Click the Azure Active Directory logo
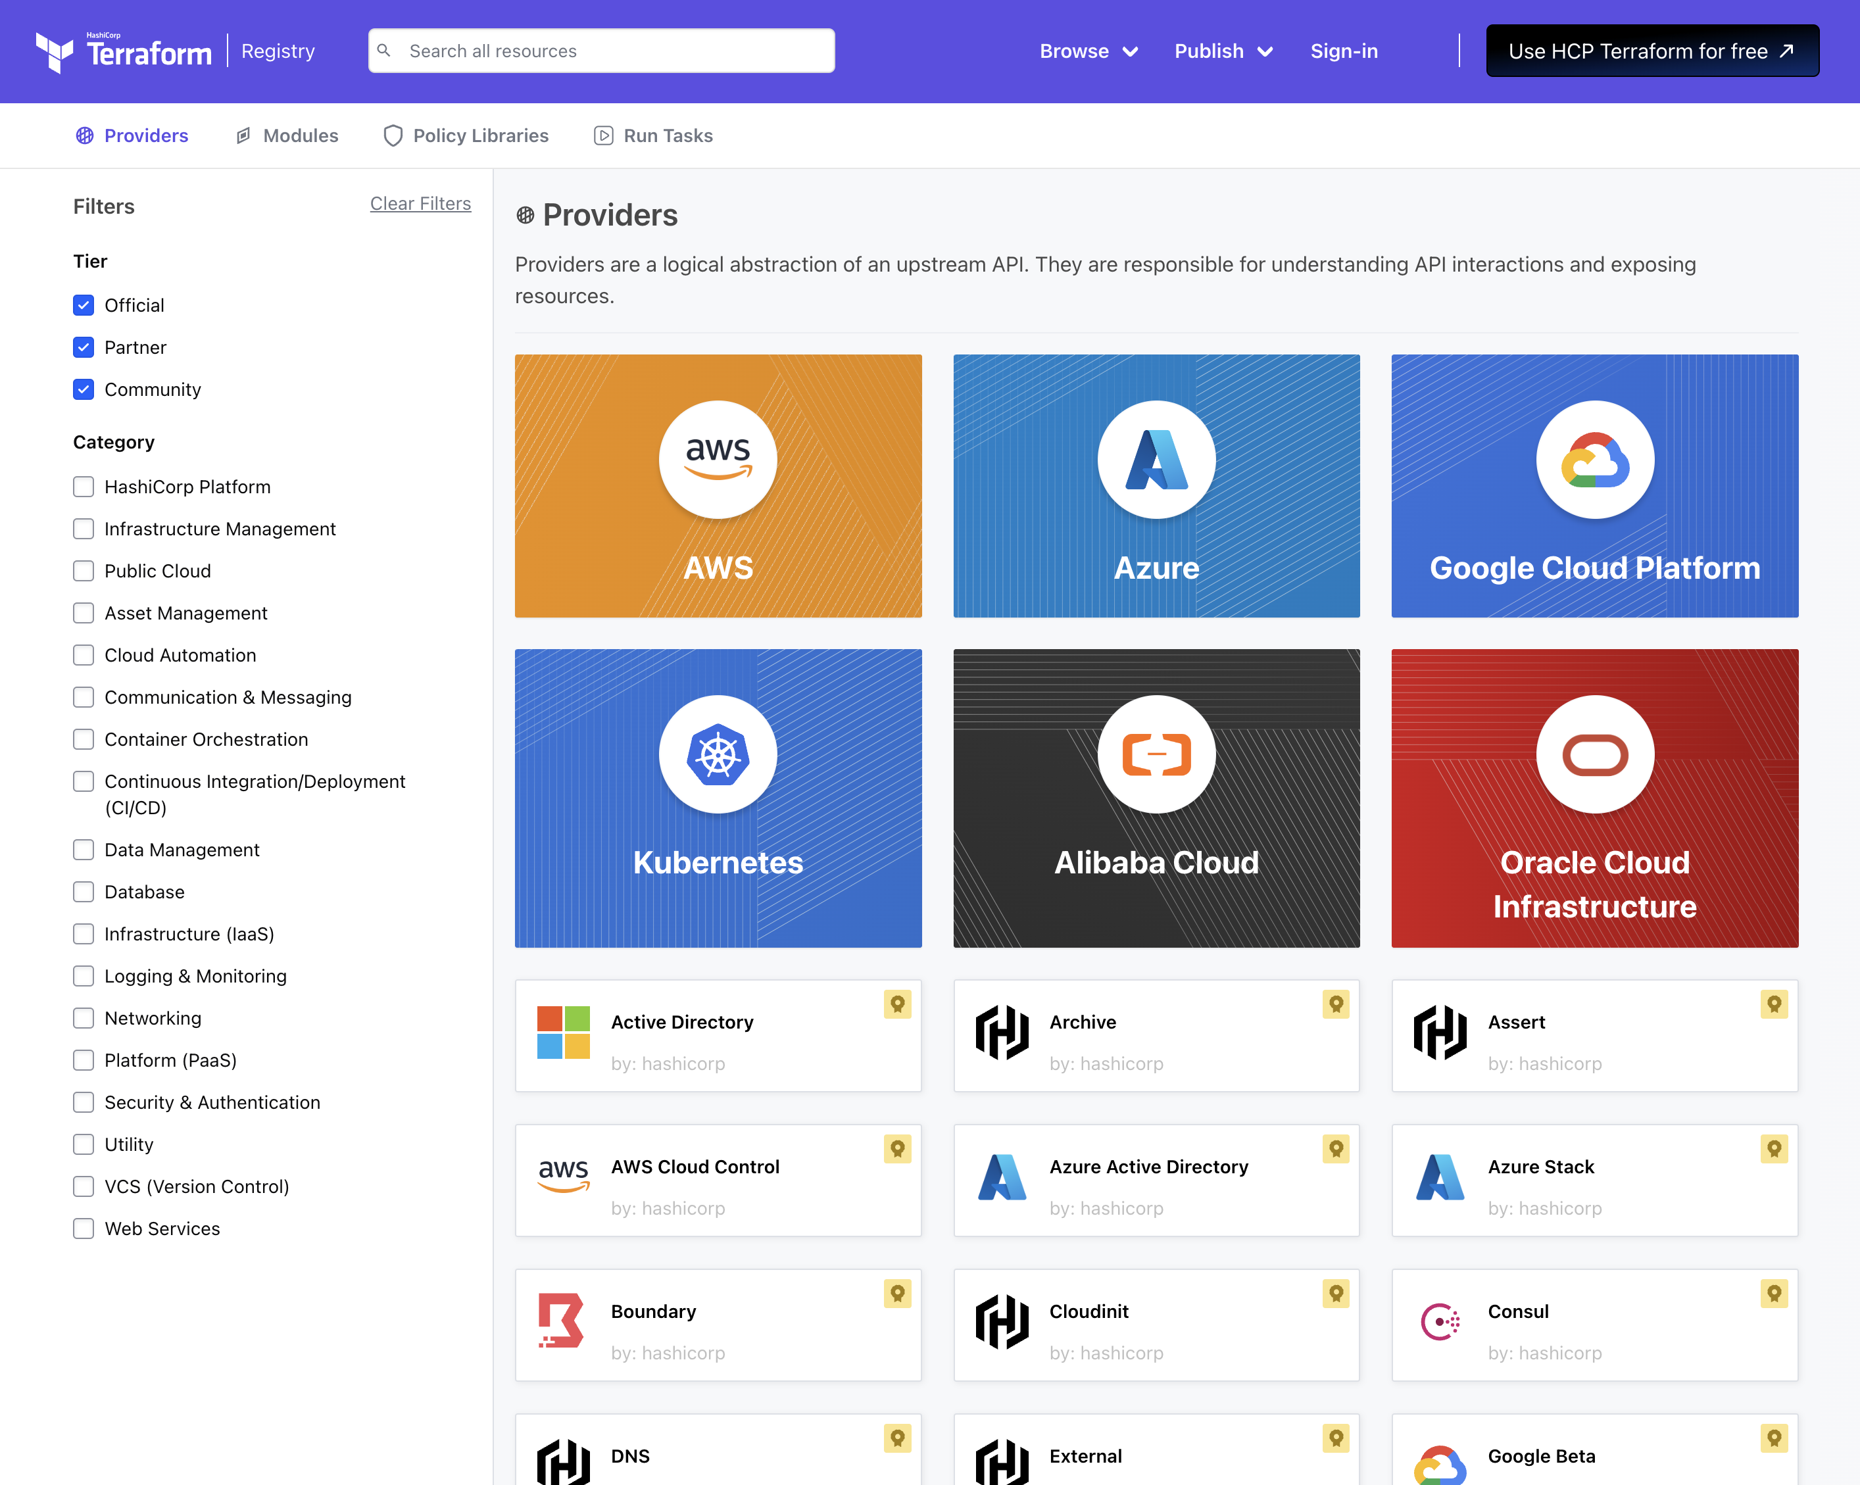 [x=1002, y=1177]
